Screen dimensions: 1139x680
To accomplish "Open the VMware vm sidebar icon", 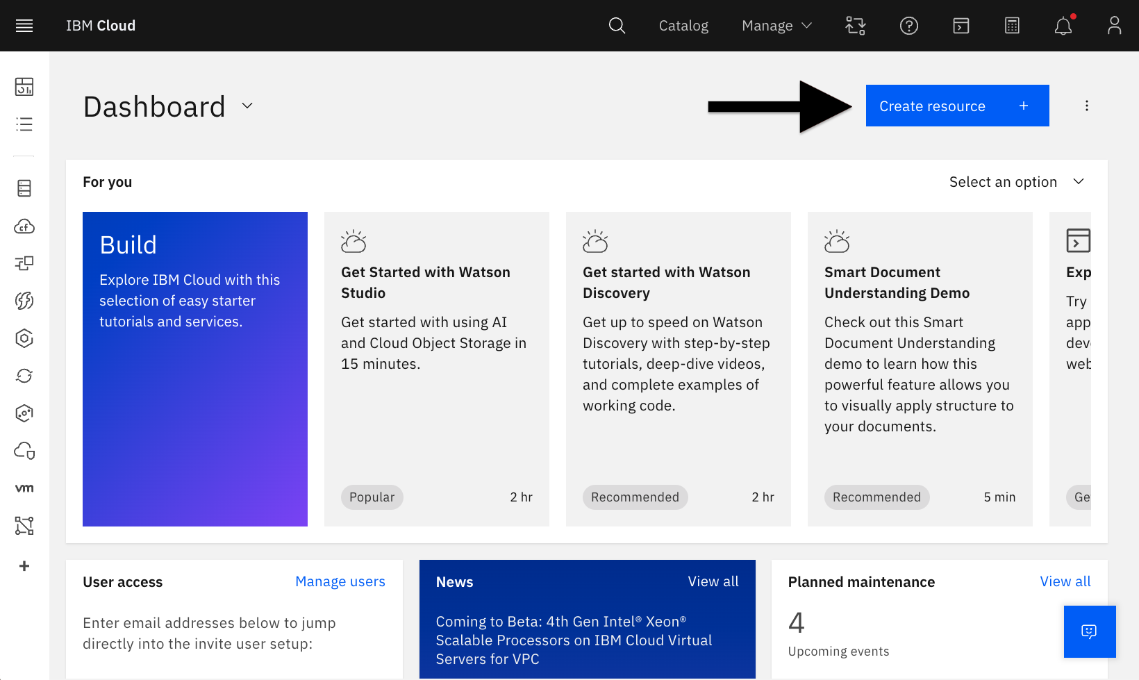I will coord(24,488).
